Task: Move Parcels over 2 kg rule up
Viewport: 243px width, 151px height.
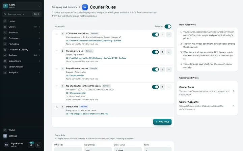Action: point(162,52)
